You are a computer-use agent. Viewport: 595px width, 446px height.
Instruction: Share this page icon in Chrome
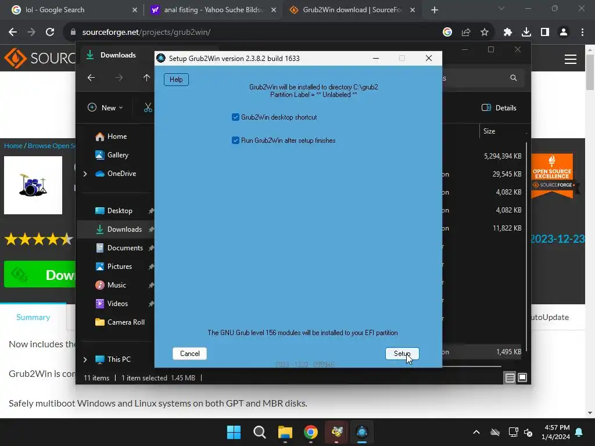pos(466,33)
